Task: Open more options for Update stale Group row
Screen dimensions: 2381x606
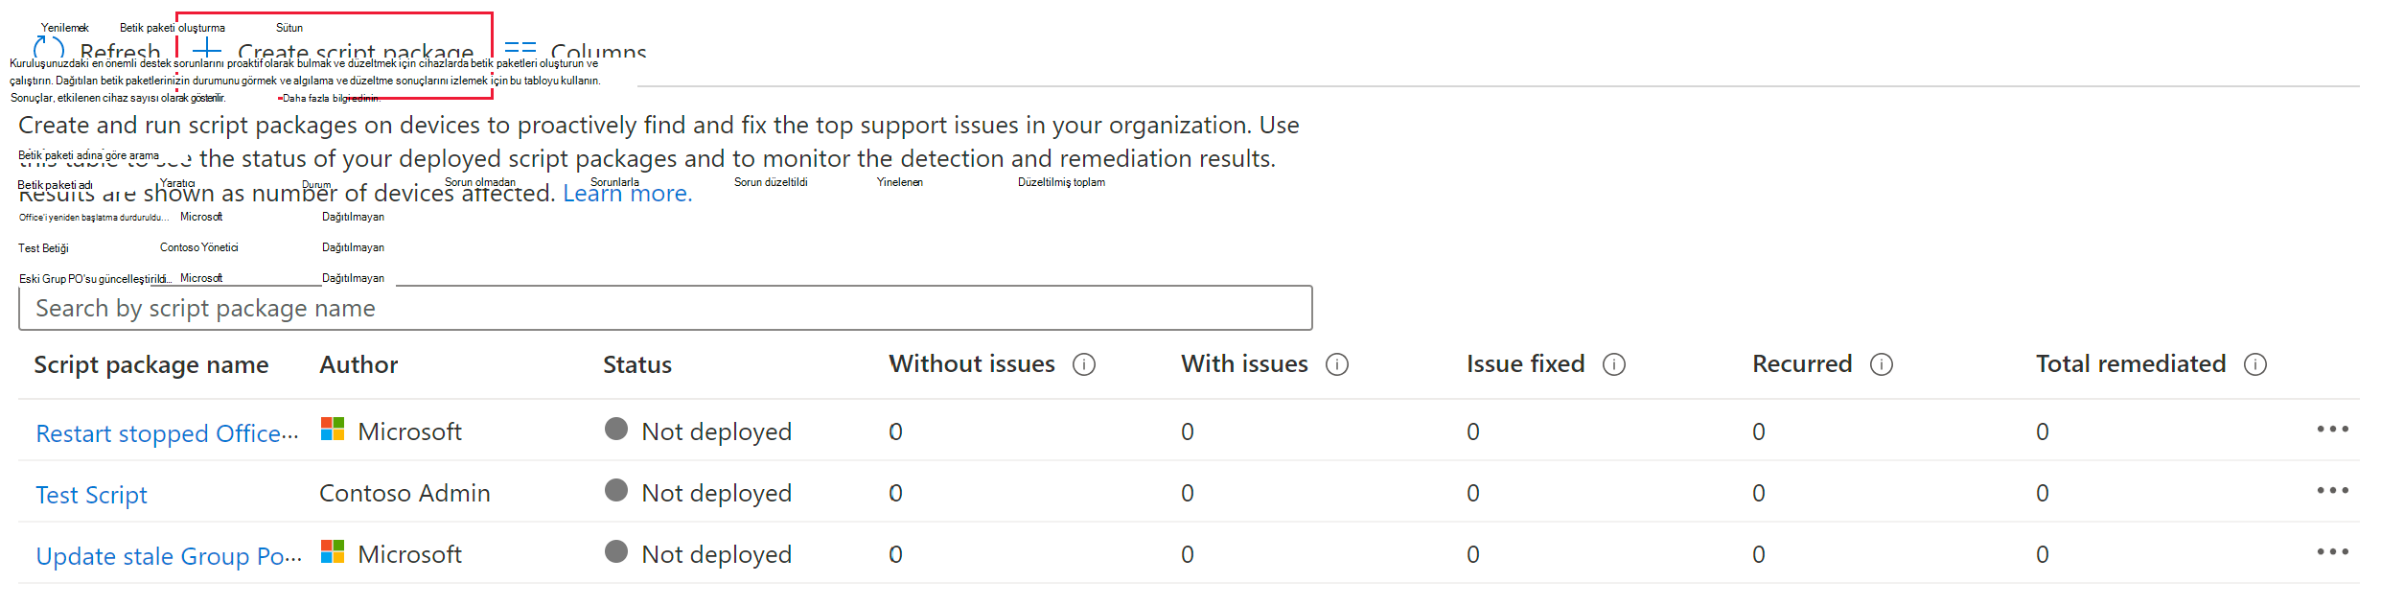Action: 2332,552
